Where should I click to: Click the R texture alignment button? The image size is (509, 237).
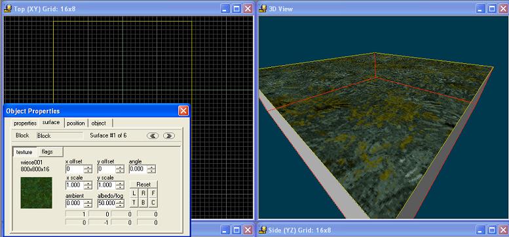coord(143,193)
